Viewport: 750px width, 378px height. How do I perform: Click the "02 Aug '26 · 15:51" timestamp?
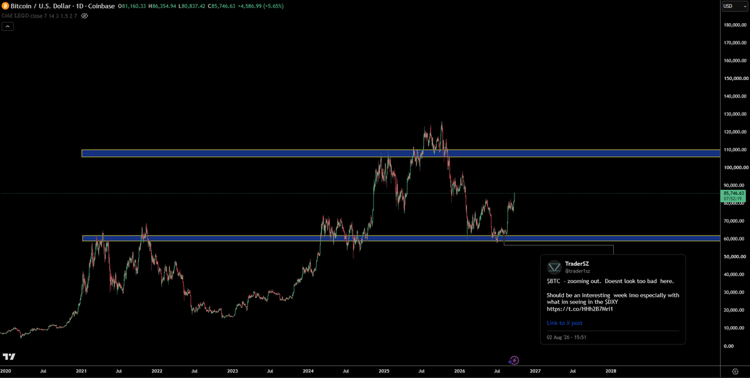(566, 337)
